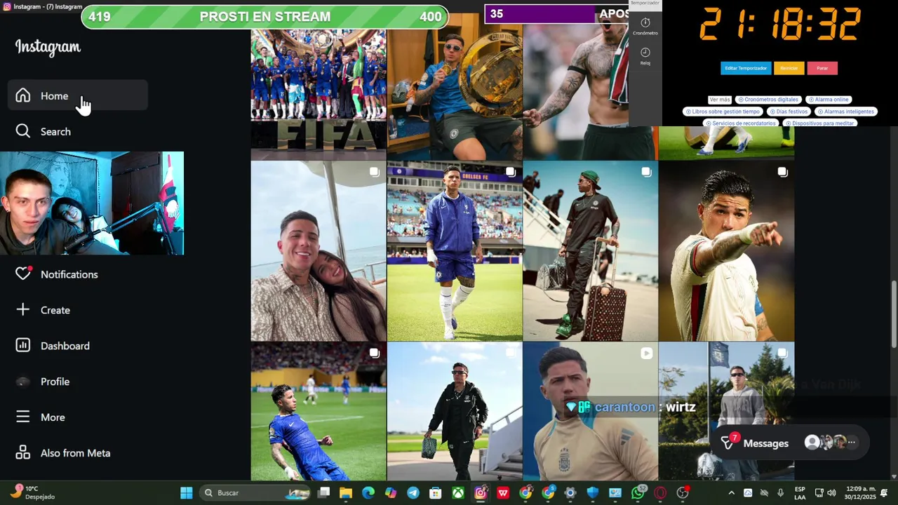Open post of player in blue tracksuit at stadium
The image size is (898, 505).
click(455, 251)
